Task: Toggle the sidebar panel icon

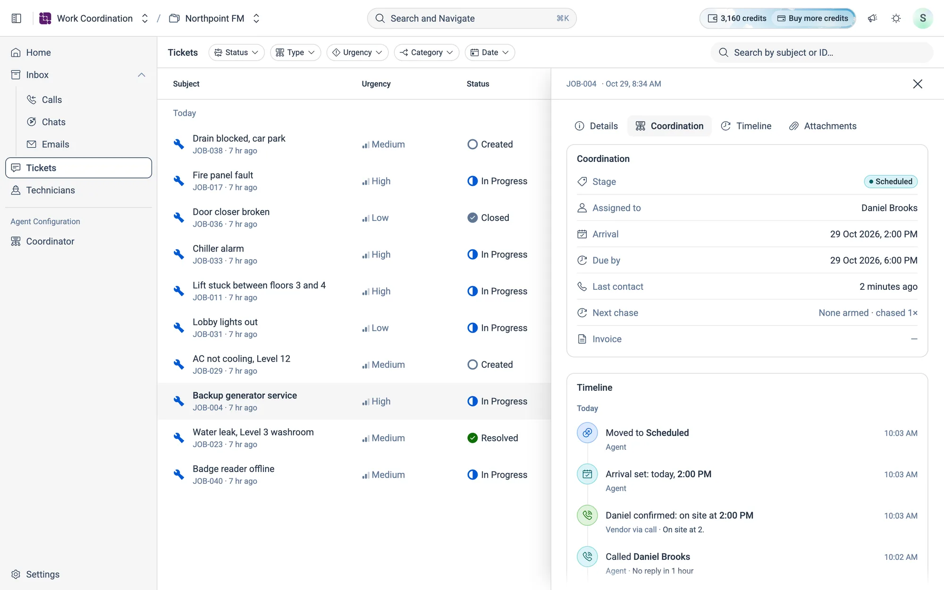Action: (x=17, y=18)
